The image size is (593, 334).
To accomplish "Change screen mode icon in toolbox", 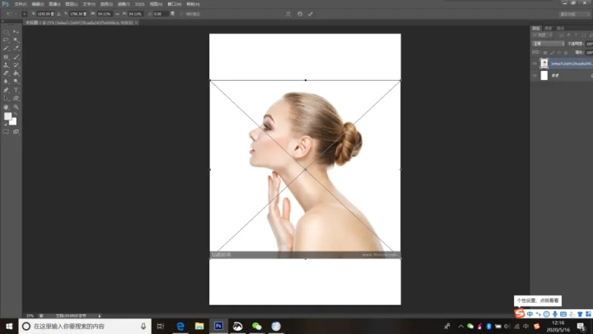I will click(16, 132).
